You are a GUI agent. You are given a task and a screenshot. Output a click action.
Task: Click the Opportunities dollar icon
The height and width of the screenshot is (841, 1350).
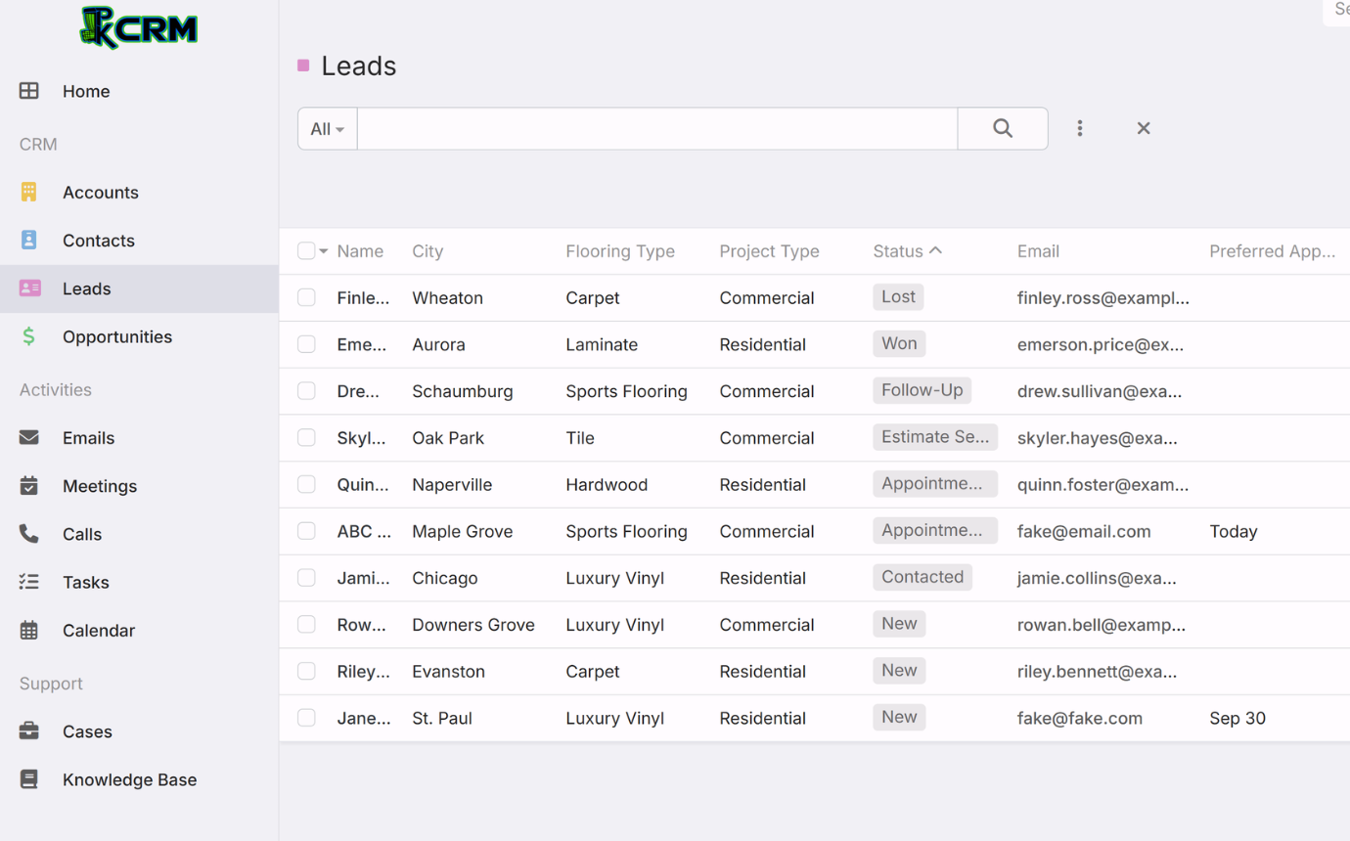pos(29,336)
